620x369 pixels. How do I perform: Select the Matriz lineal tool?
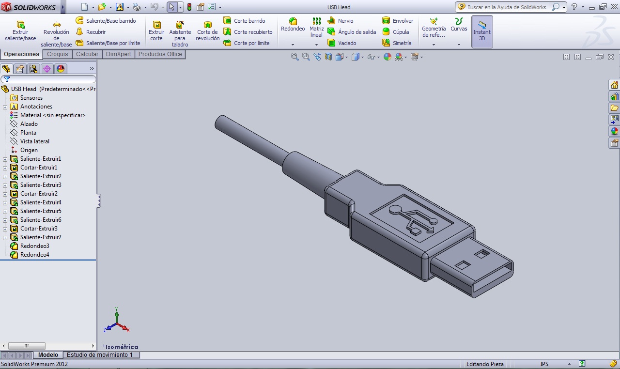pyautogui.click(x=316, y=28)
